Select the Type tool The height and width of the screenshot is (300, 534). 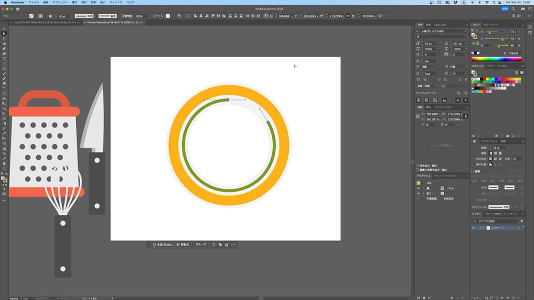click(4, 58)
